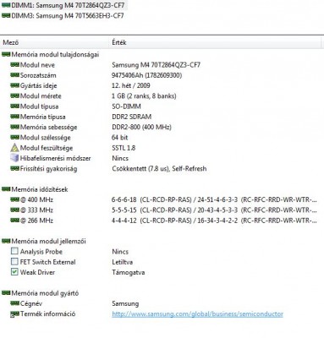
Task: Click the icon beside Frissítési gyakoriság
Action: (x=14, y=168)
